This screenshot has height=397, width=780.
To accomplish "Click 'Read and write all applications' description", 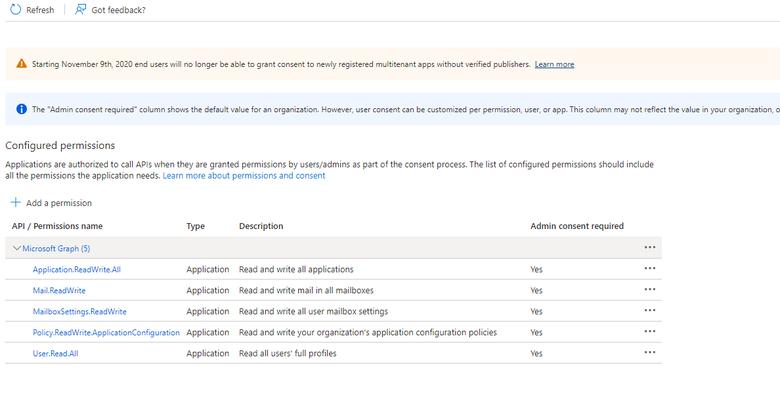I will (x=296, y=269).
